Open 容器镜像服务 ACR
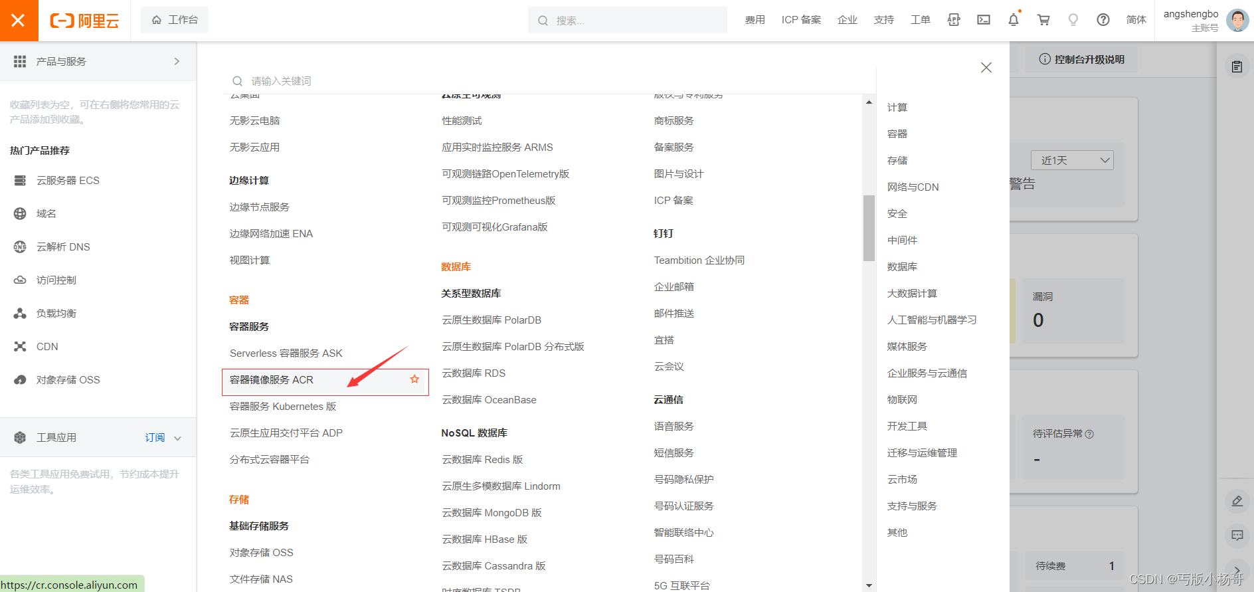Image resolution: width=1254 pixels, height=592 pixels. [x=272, y=380]
